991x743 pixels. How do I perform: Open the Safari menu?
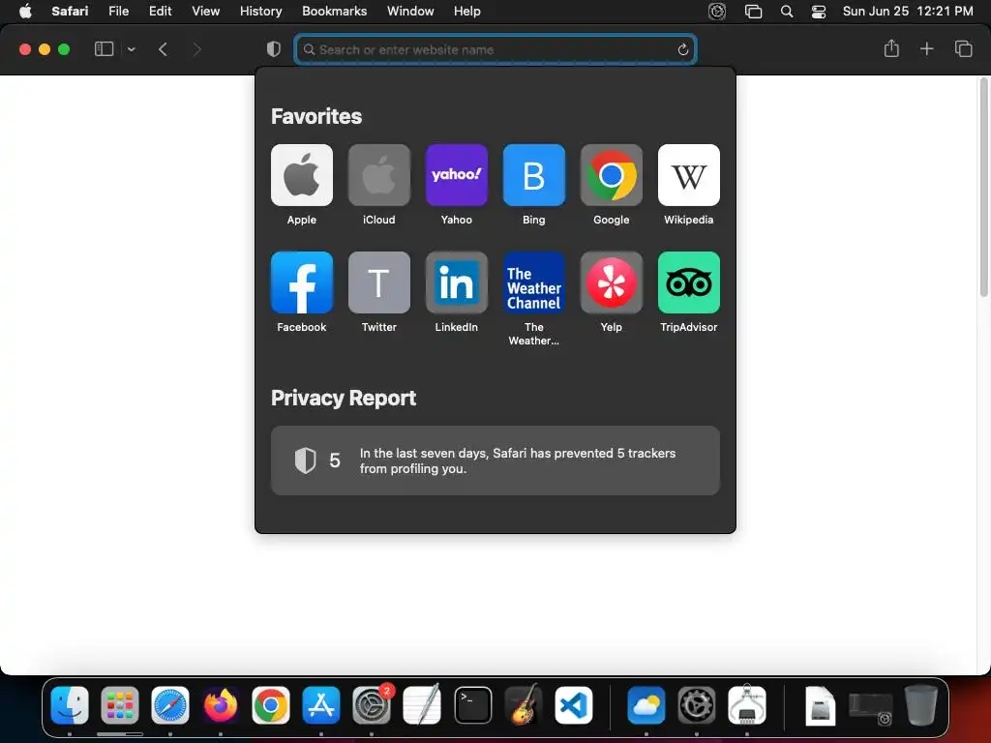coord(70,12)
